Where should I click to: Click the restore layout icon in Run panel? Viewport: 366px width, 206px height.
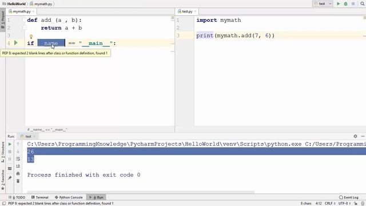click(x=10, y=168)
